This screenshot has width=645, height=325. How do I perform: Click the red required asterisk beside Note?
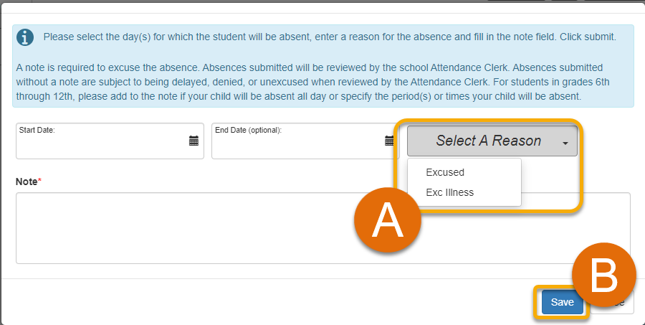[x=39, y=180]
